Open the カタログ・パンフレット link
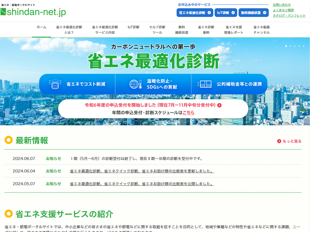310x232 pixels. tap(289, 15)
